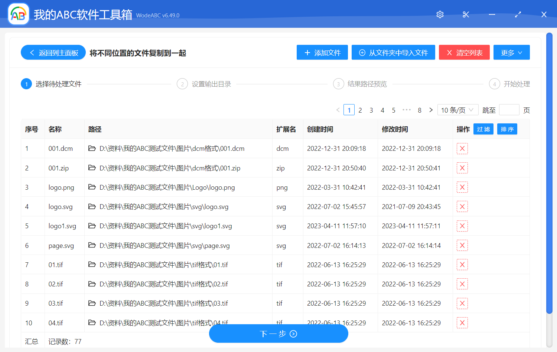The image size is (557, 352).
Task: Go to next page with the right chevron
Action: point(431,110)
